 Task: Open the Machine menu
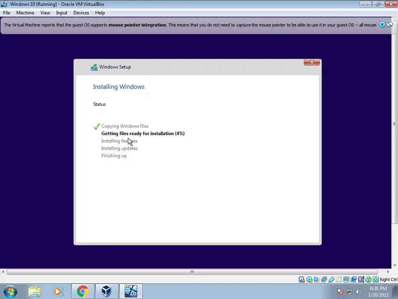[x=25, y=13]
